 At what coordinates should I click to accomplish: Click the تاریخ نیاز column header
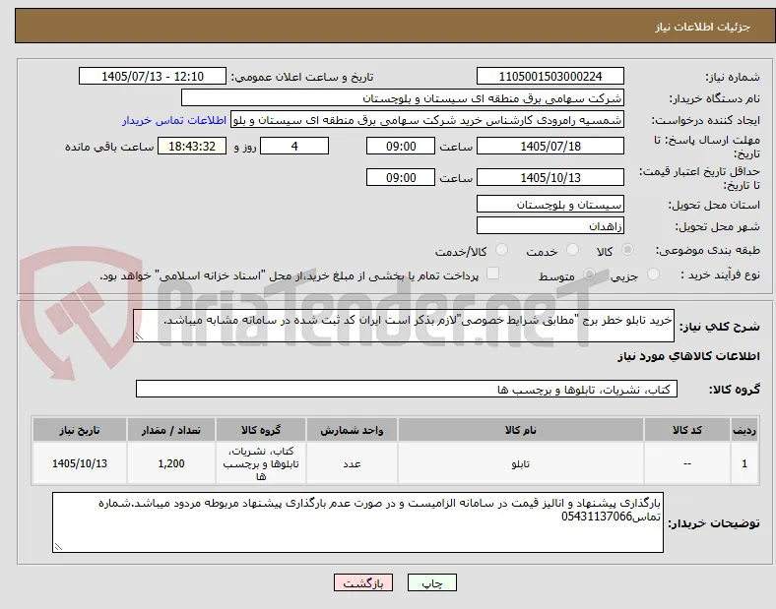point(80,430)
